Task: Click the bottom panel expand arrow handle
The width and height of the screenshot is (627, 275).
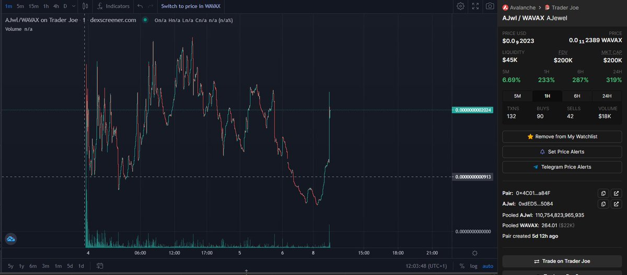Action: pos(247,271)
